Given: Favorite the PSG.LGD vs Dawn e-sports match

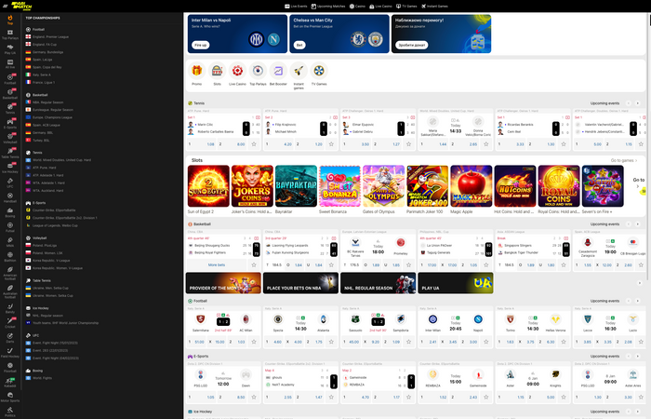Looking at the screenshot, I should 254,397.
